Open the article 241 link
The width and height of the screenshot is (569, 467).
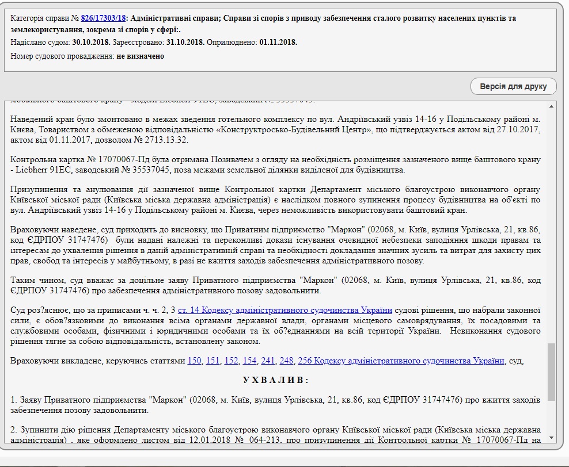(x=268, y=361)
